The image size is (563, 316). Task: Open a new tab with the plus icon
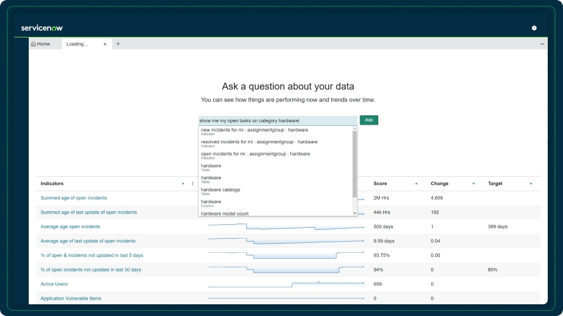[118, 44]
